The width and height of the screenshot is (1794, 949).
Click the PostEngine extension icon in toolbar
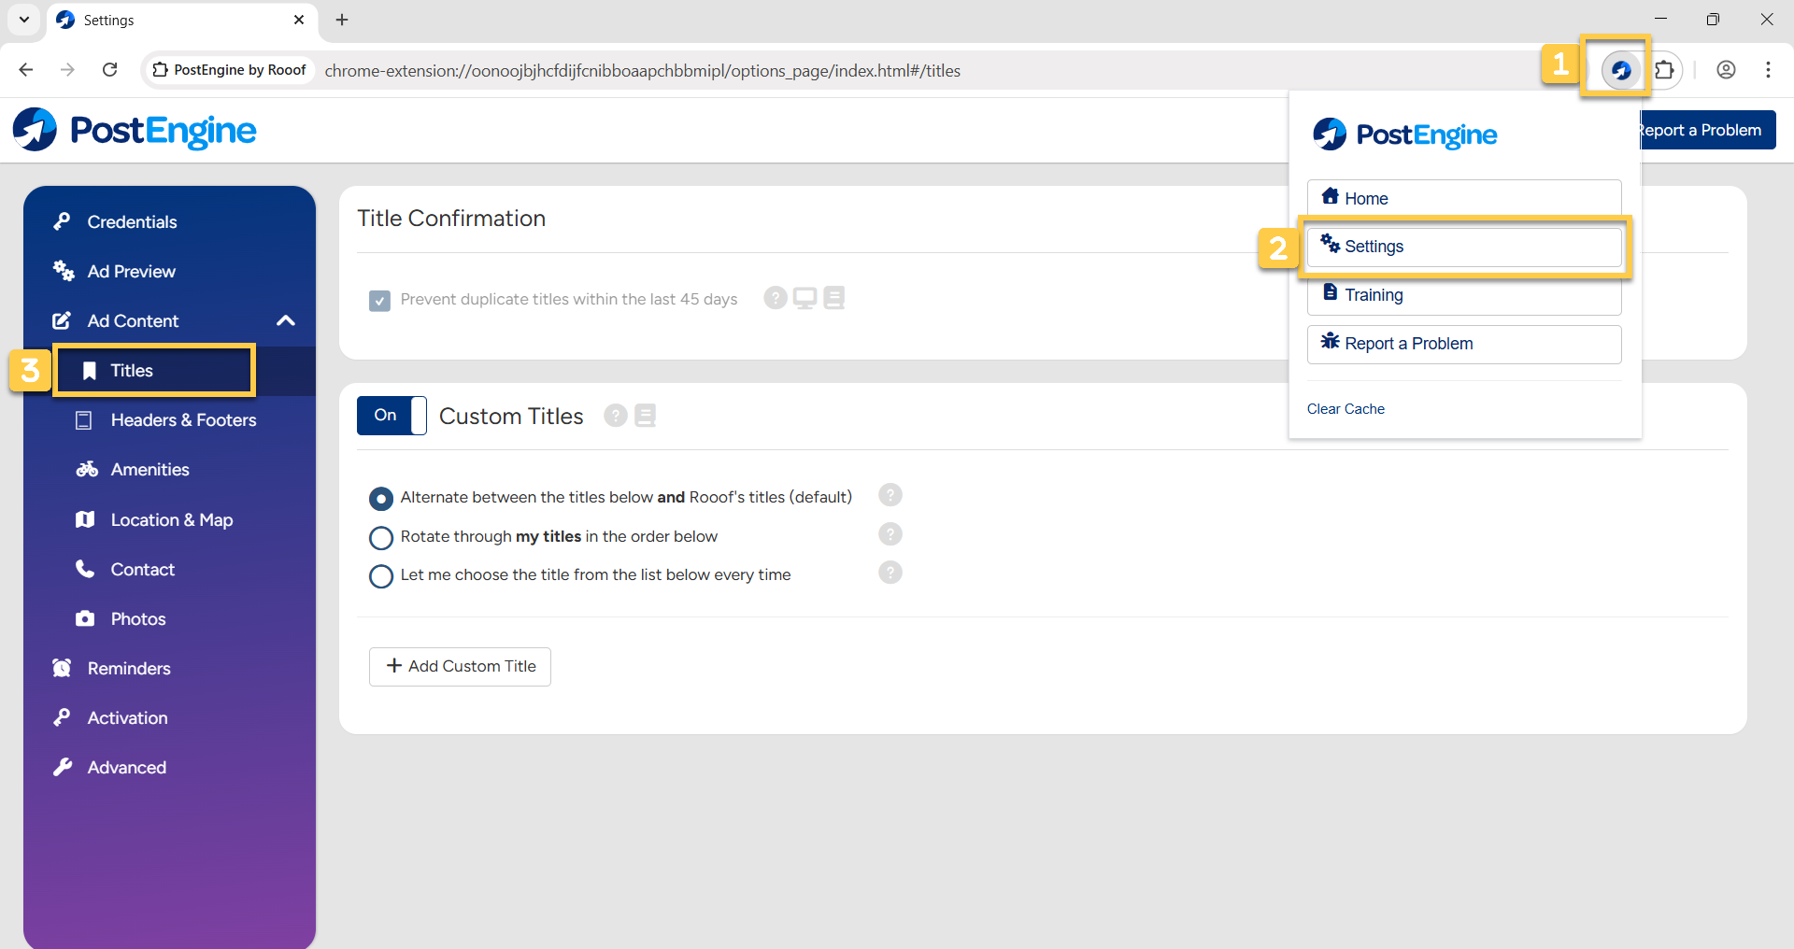click(1620, 70)
